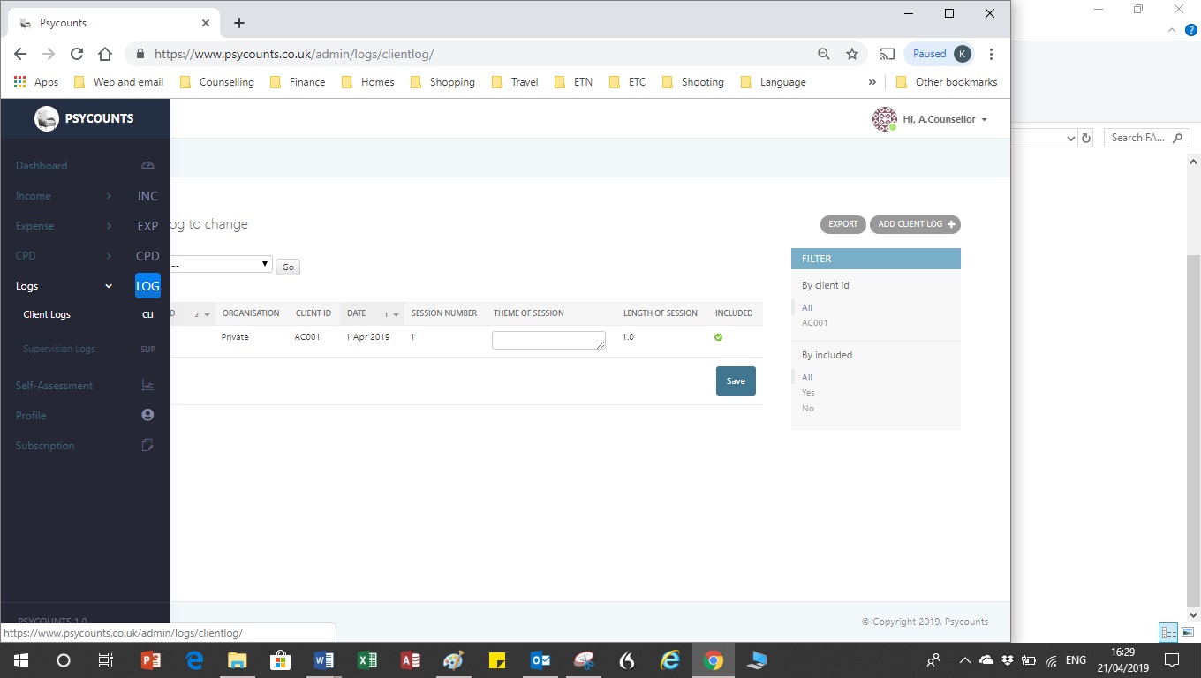Viewport: 1201px width, 678px height.
Task: Click the Go button
Action: (x=288, y=267)
